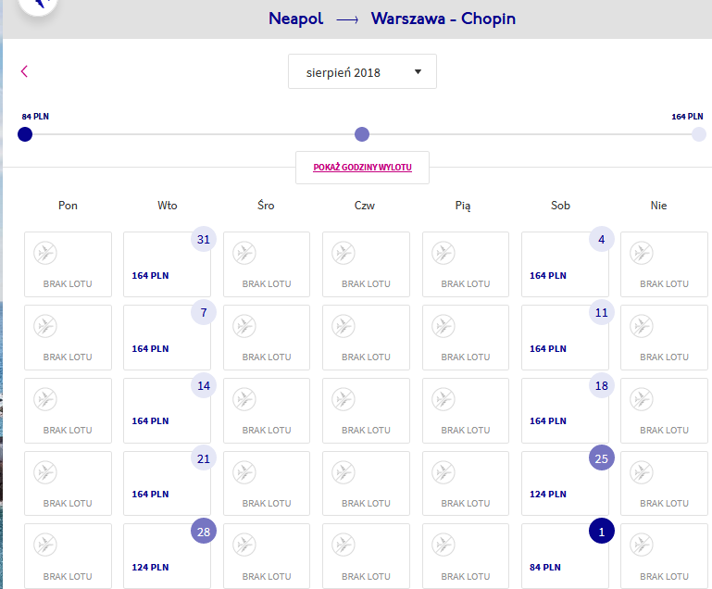Screen dimensions: 712x589
Task: Click the Czw weekday header
Action: tap(365, 206)
